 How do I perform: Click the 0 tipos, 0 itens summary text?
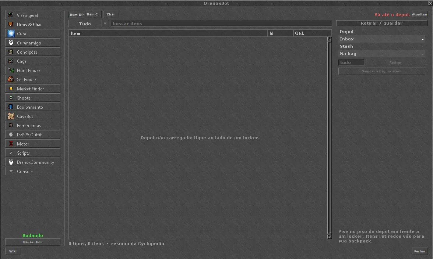tap(116, 244)
